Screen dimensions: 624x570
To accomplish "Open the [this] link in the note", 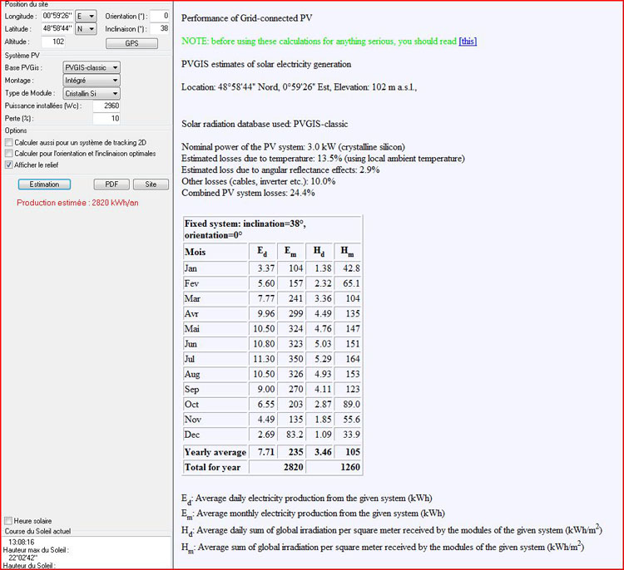I will coord(468,42).
